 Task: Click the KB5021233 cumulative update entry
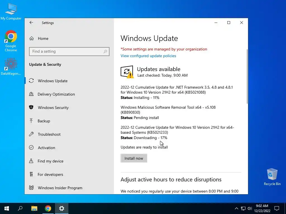[x=177, y=130]
